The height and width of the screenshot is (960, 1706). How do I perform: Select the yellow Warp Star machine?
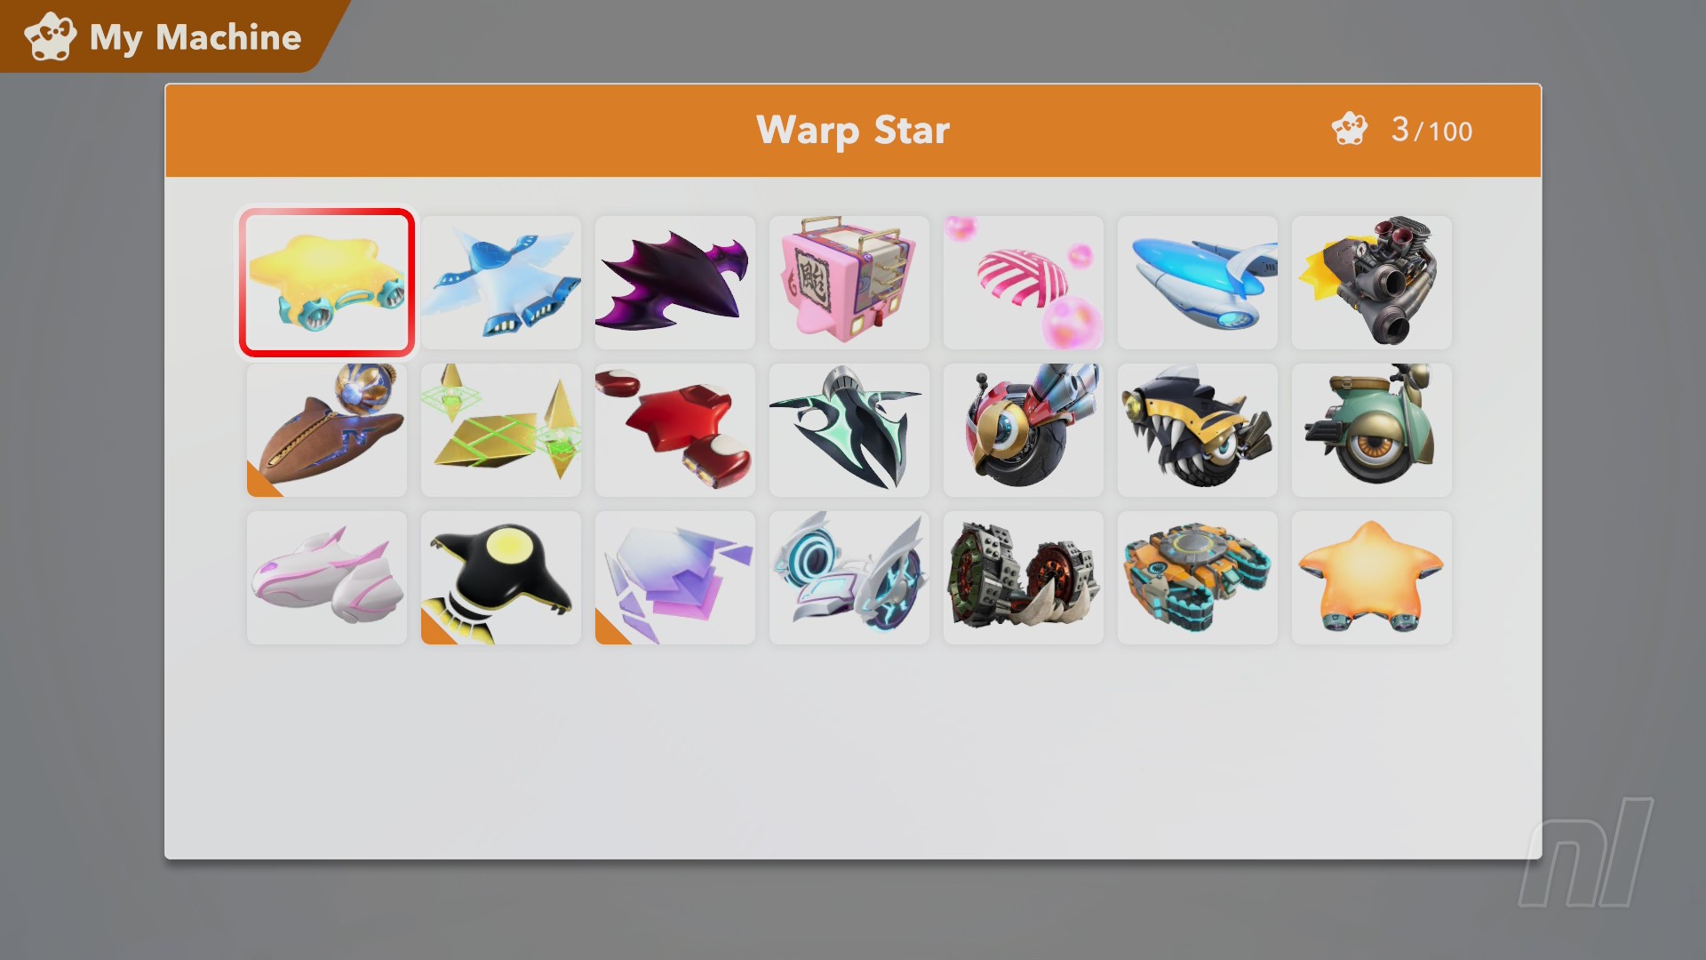coord(326,283)
